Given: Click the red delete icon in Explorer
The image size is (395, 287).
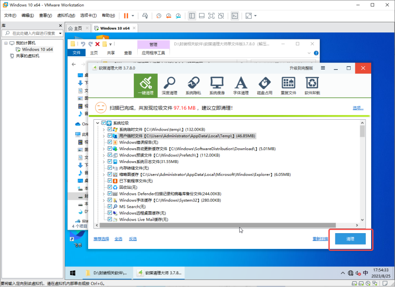Looking at the screenshot, I should click(x=98, y=44).
